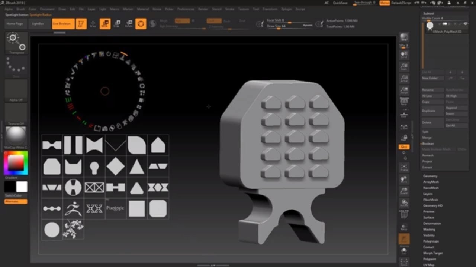
Task: Choose the ZBrush figure alpha in SpotLight
Action: 73,209
